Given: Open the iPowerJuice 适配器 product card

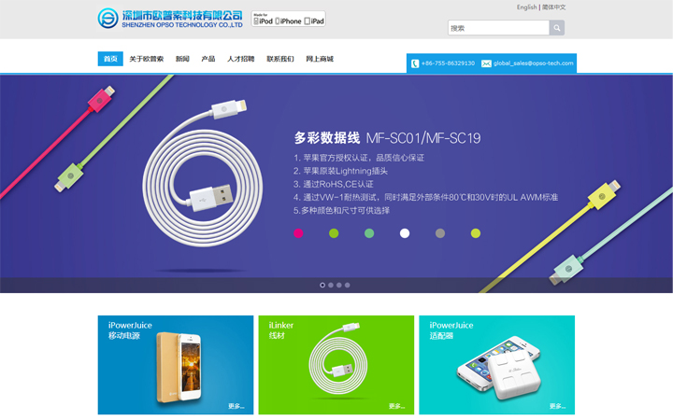Looking at the screenshot, I should [x=496, y=365].
